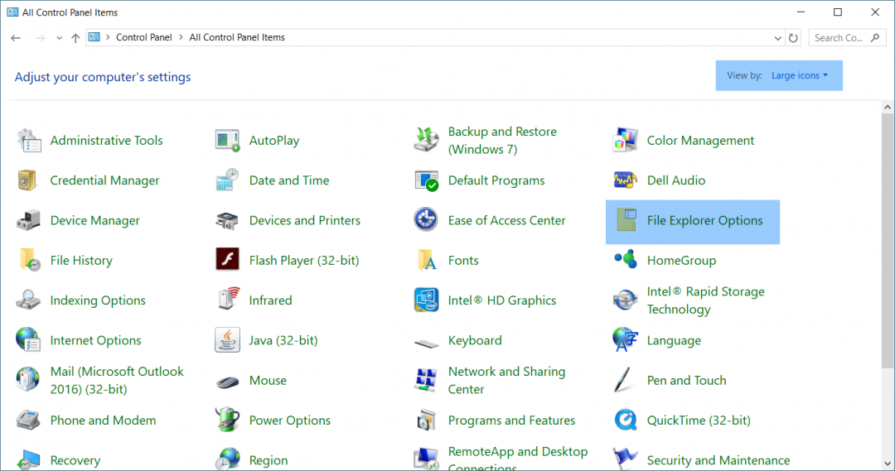Open the Keyboard link text
Image resolution: width=895 pixels, height=471 pixels.
point(475,340)
